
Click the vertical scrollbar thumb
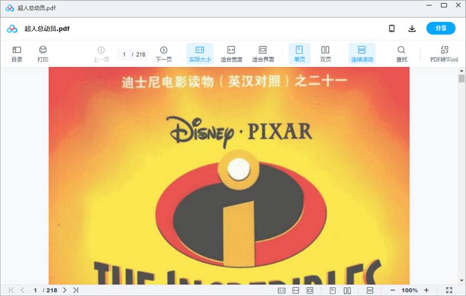tap(461, 79)
